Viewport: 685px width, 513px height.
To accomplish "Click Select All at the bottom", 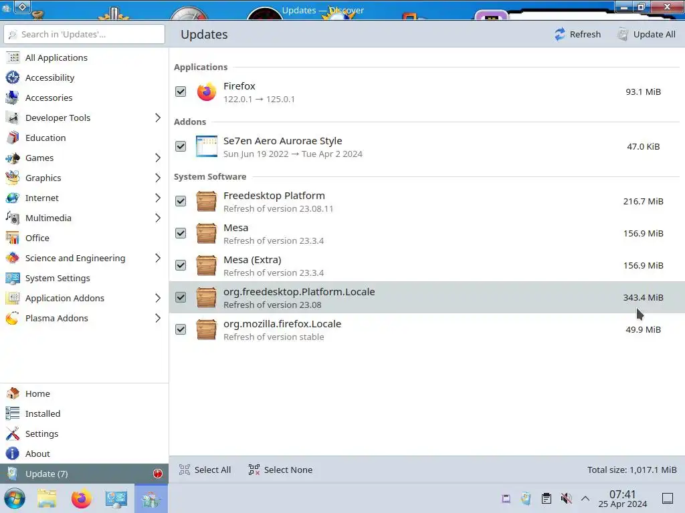I will (205, 470).
